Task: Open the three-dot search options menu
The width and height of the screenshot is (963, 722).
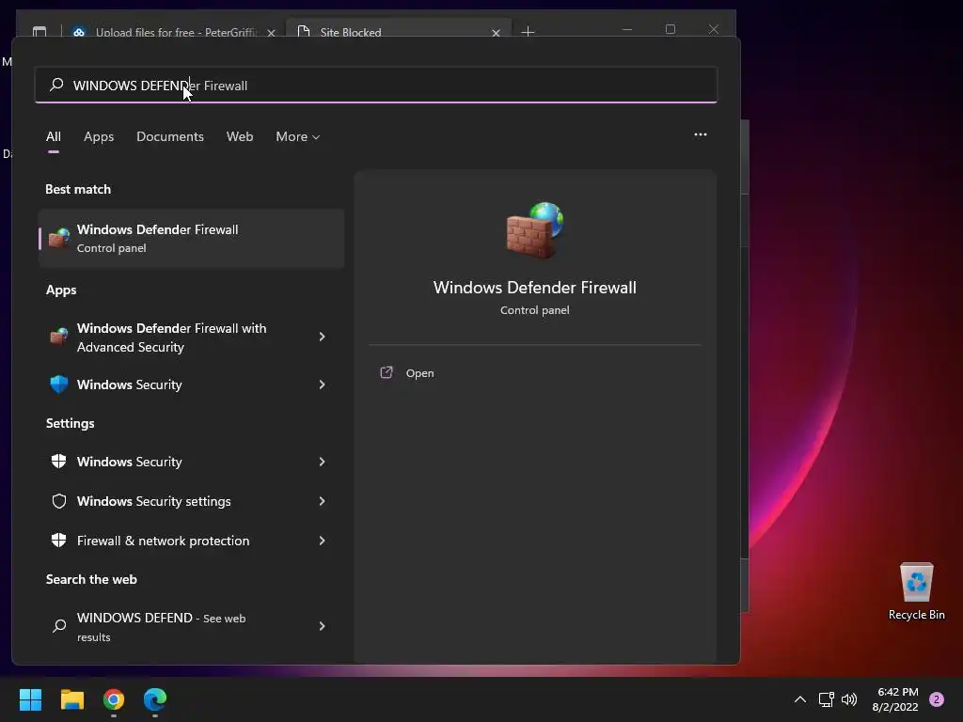Action: [x=700, y=134]
